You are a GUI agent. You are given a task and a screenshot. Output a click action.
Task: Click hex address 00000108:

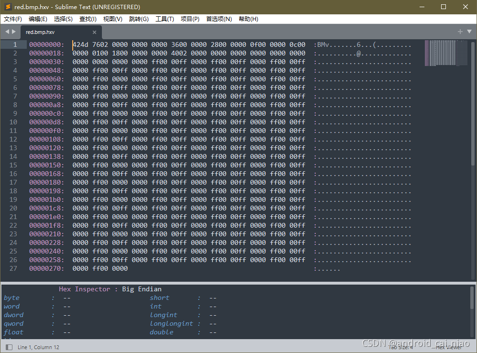pyautogui.click(x=46, y=139)
